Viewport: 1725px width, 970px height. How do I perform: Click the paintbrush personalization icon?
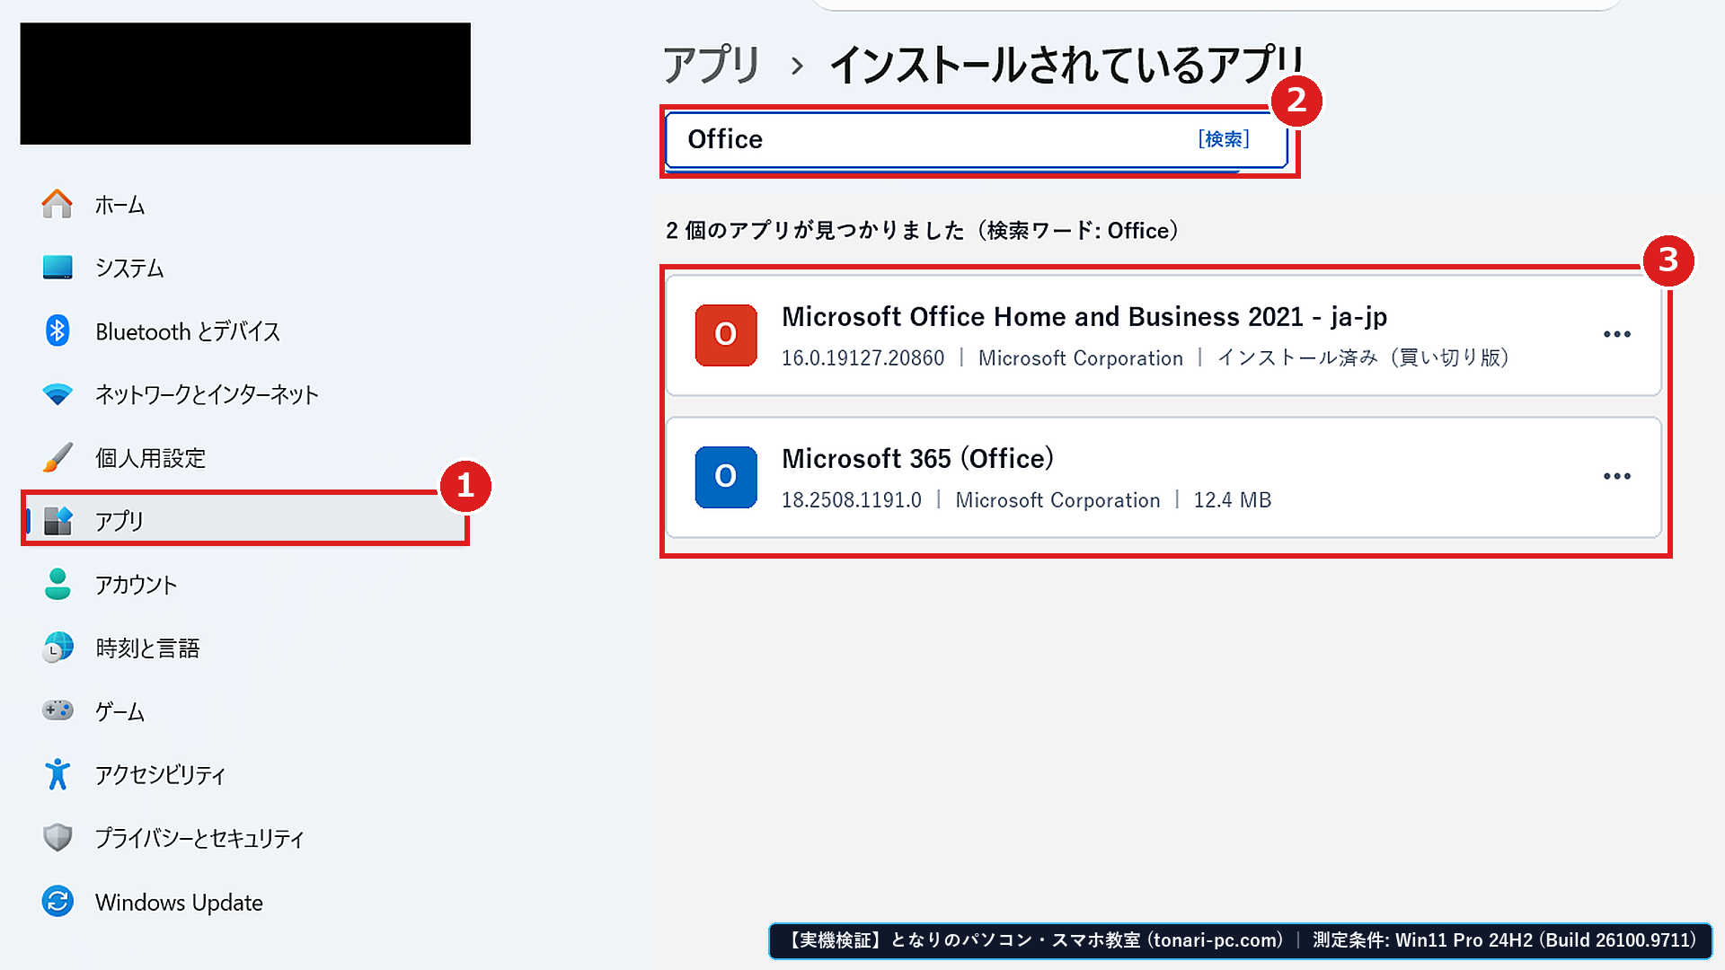tap(57, 457)
